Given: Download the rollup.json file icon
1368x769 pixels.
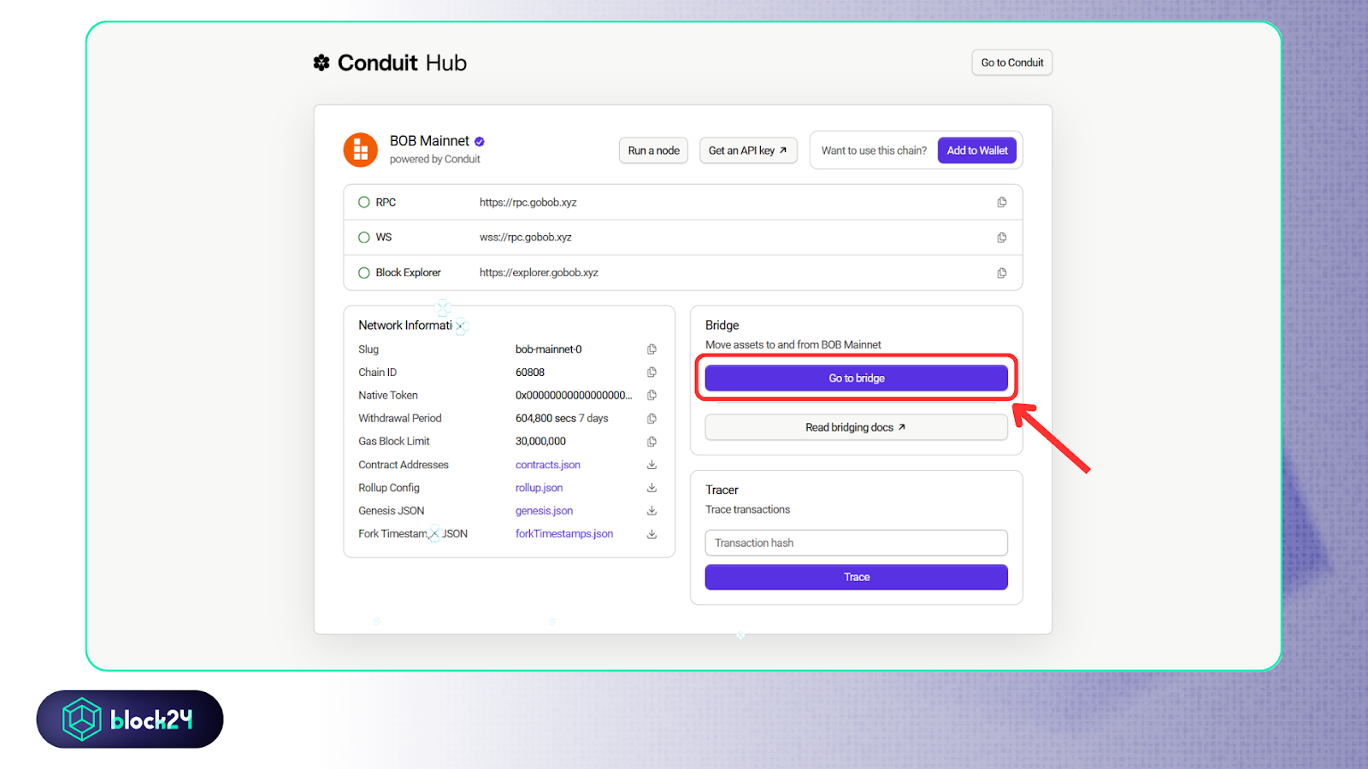Looking at the screenshot, I should pos(652,488).
